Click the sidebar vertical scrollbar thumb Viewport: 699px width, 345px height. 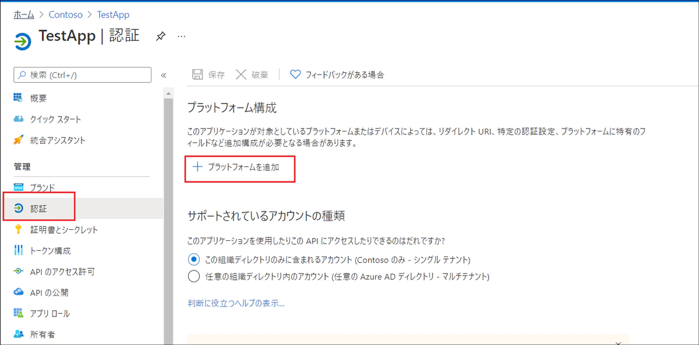coord(169,222)
